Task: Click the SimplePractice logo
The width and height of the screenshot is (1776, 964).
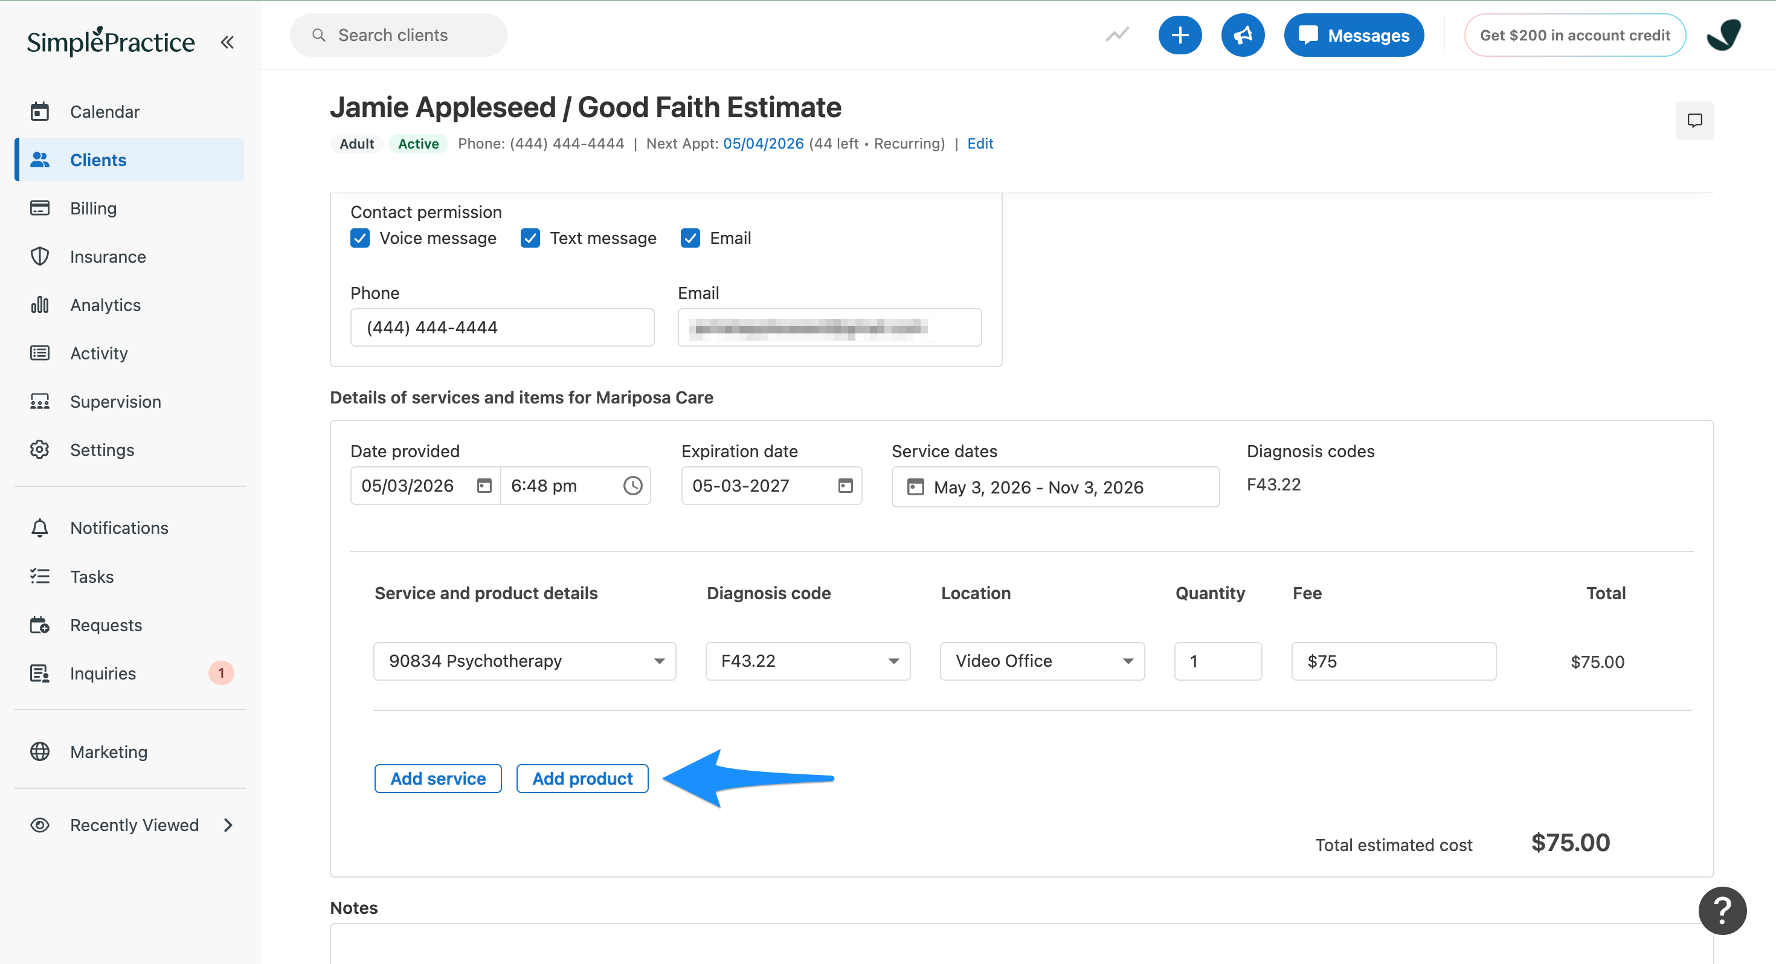Action: 111,41
